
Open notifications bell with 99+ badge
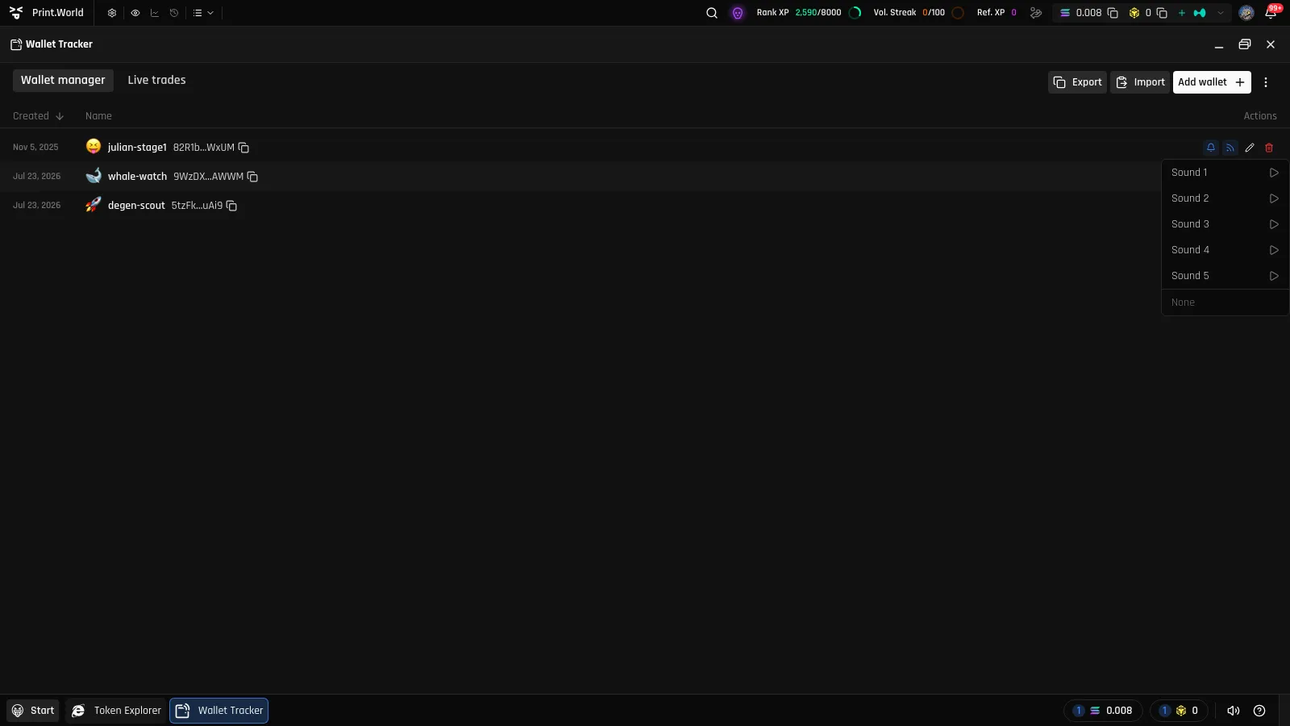pos(1271,12)
